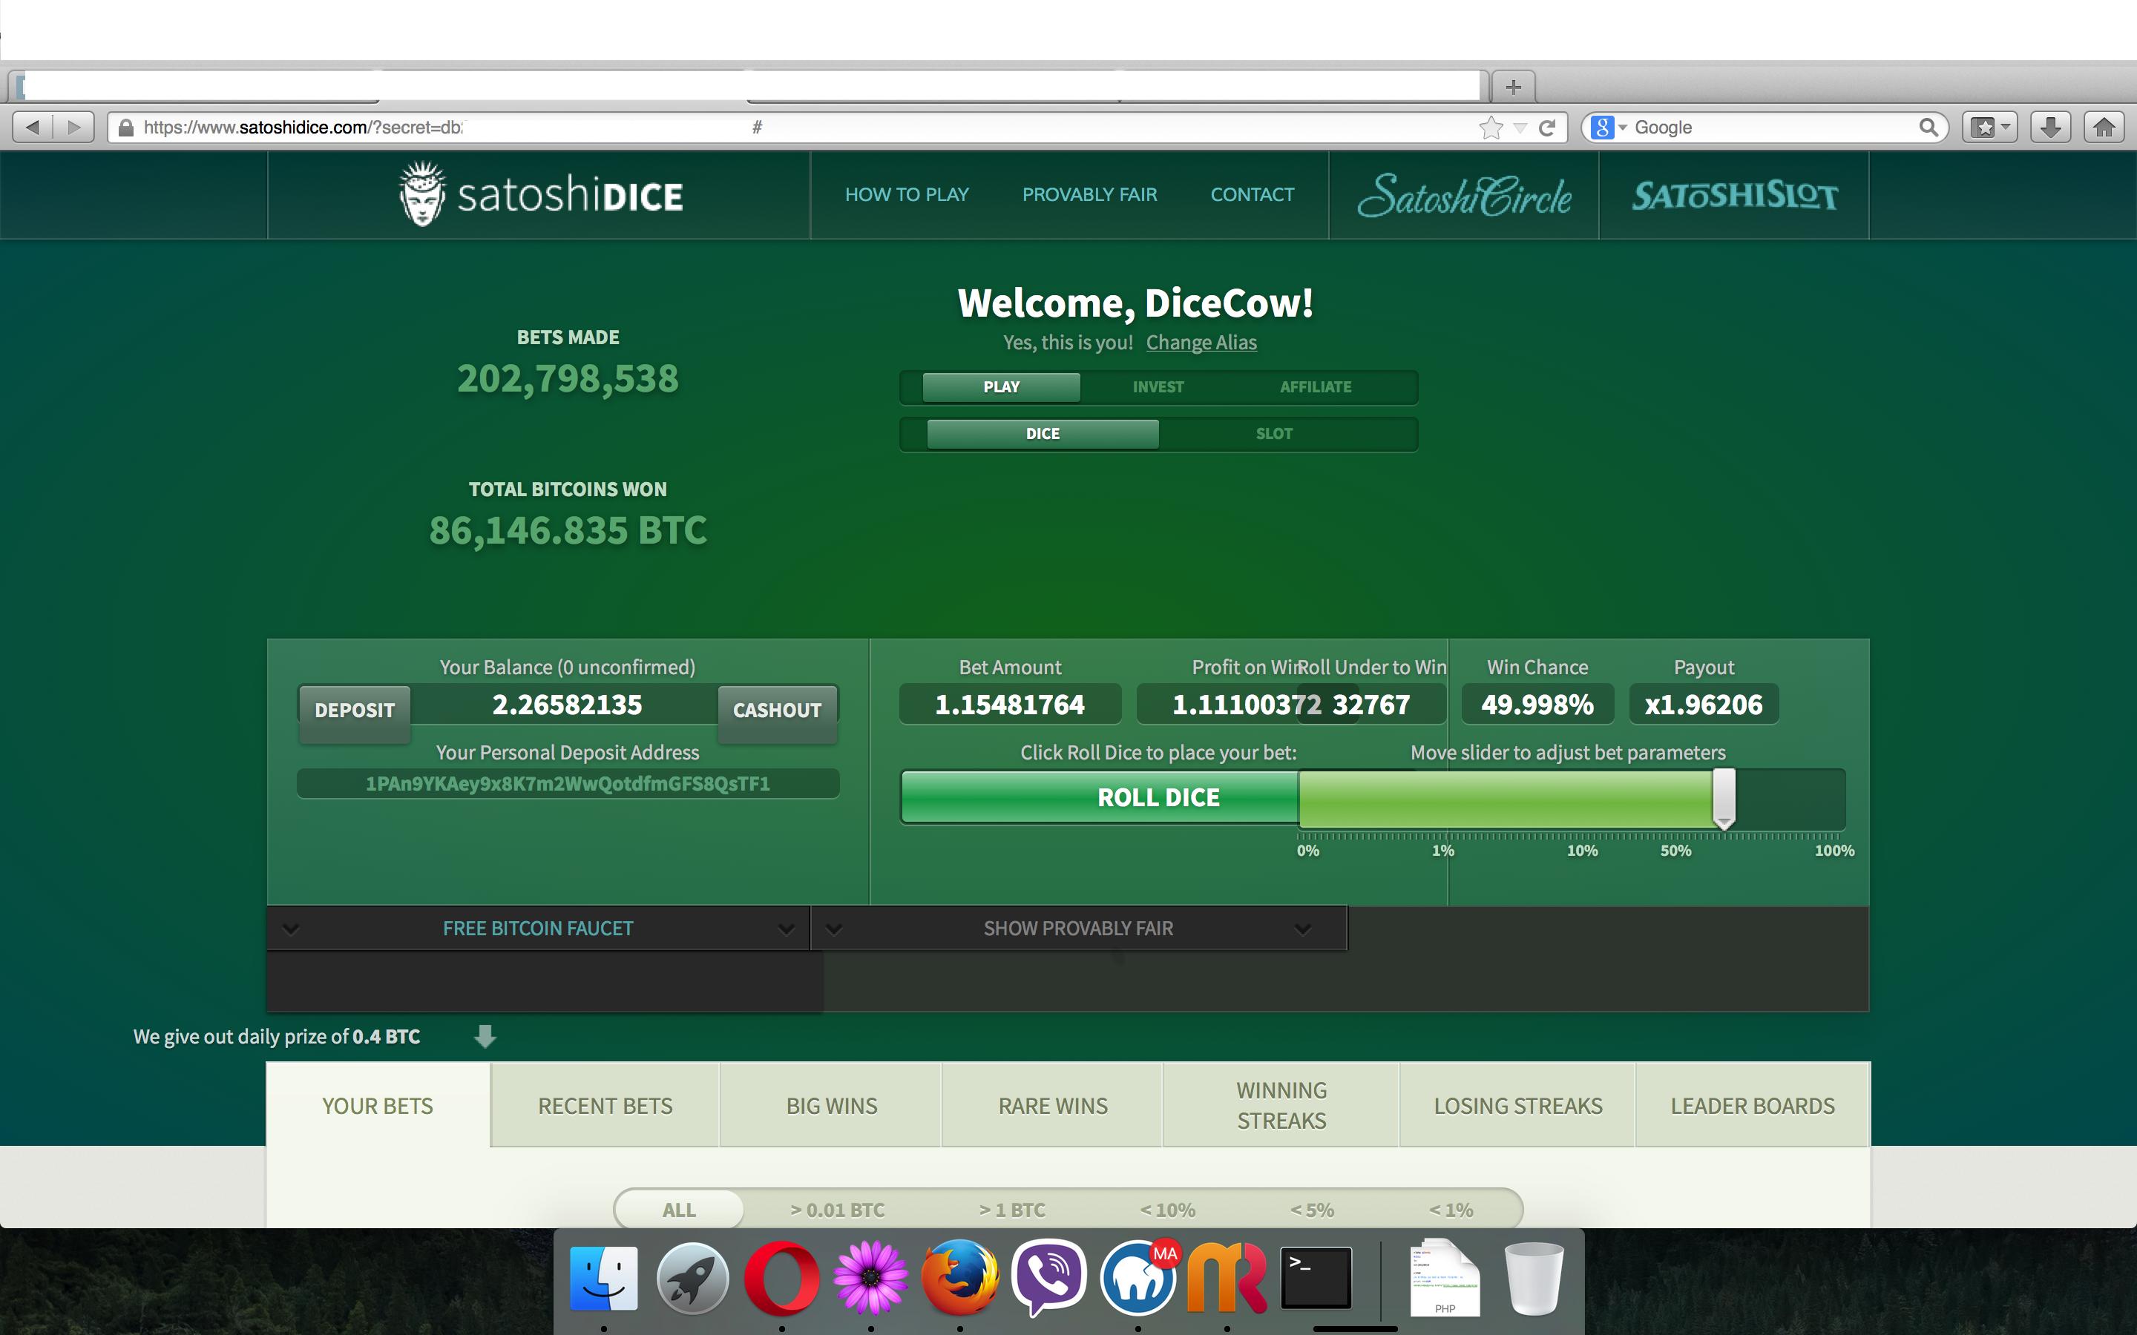Reload the page with refresh icon
The image size is (2137, 1335).
(1547, 127)
